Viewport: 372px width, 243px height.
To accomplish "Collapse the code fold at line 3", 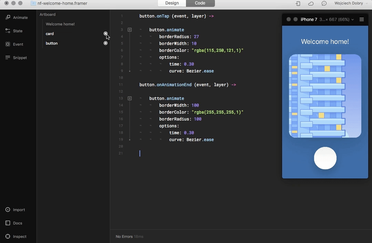I will [130, 30].
